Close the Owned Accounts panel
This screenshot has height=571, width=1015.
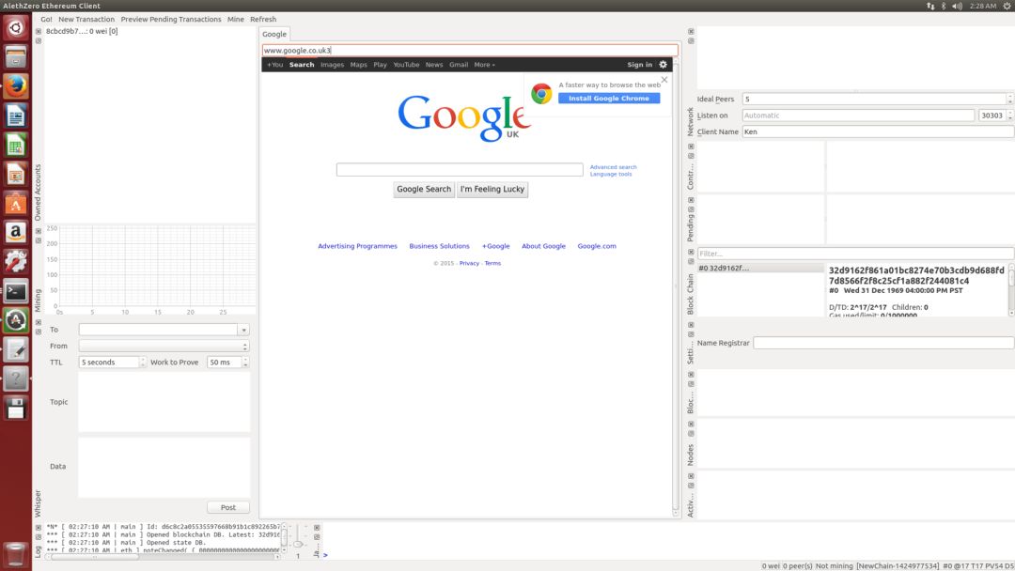39,31
